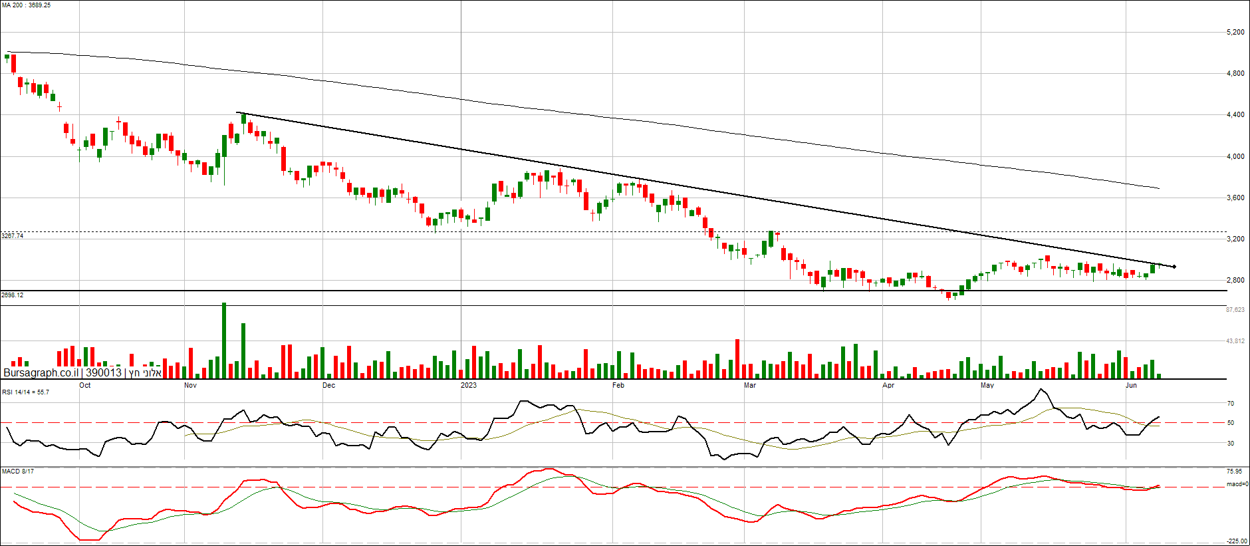Click the Feb date label
This screenshot has height=546, width=1250.
(618, 385)
